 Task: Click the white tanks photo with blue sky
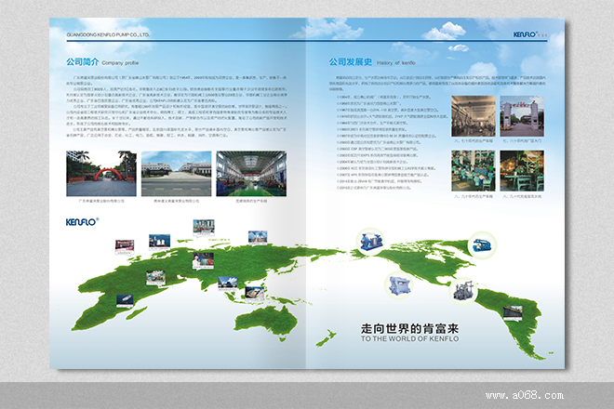(159, 242)
